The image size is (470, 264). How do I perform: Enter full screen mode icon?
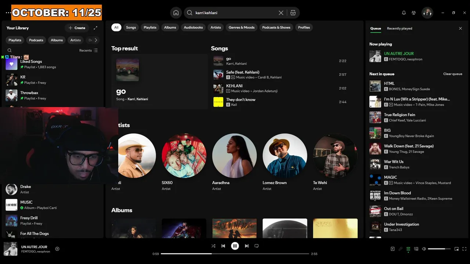coord(464,249)
